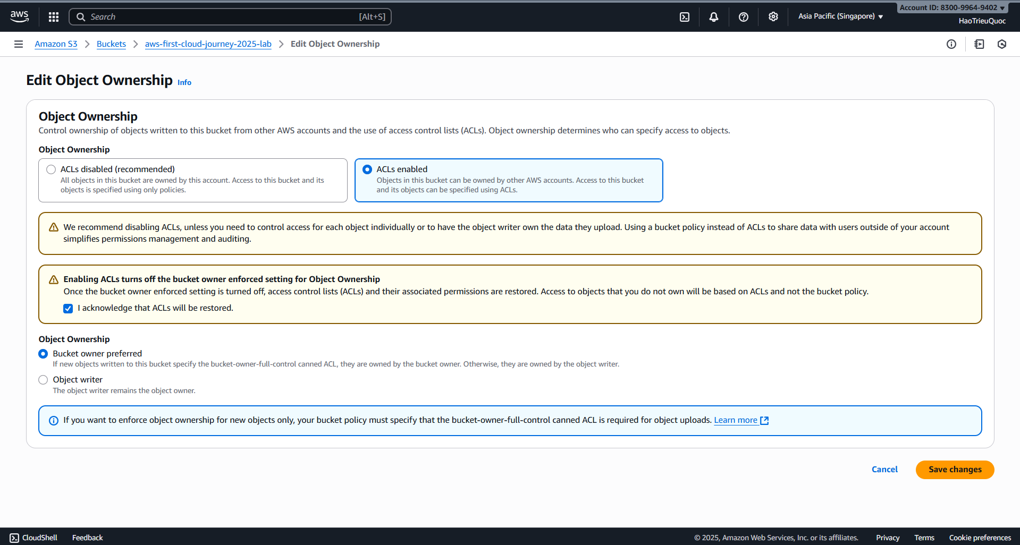Viewport: 1020px width, 545px height.
Task: Expand the Account ID dropdown
Action: point(952,7)
